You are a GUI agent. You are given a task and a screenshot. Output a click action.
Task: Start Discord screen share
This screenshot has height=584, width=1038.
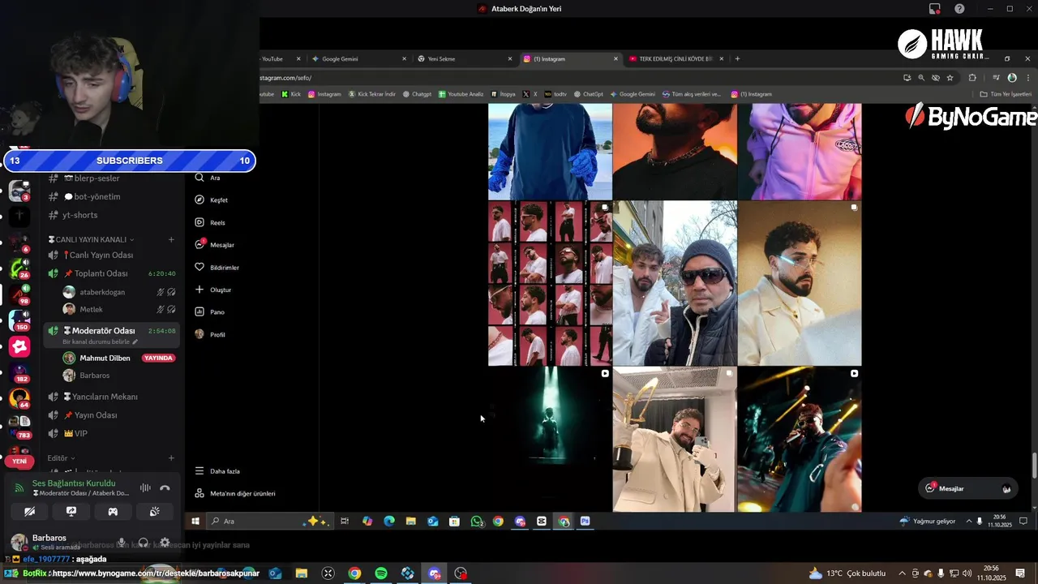pyautogui.click(x=71, y=512)
